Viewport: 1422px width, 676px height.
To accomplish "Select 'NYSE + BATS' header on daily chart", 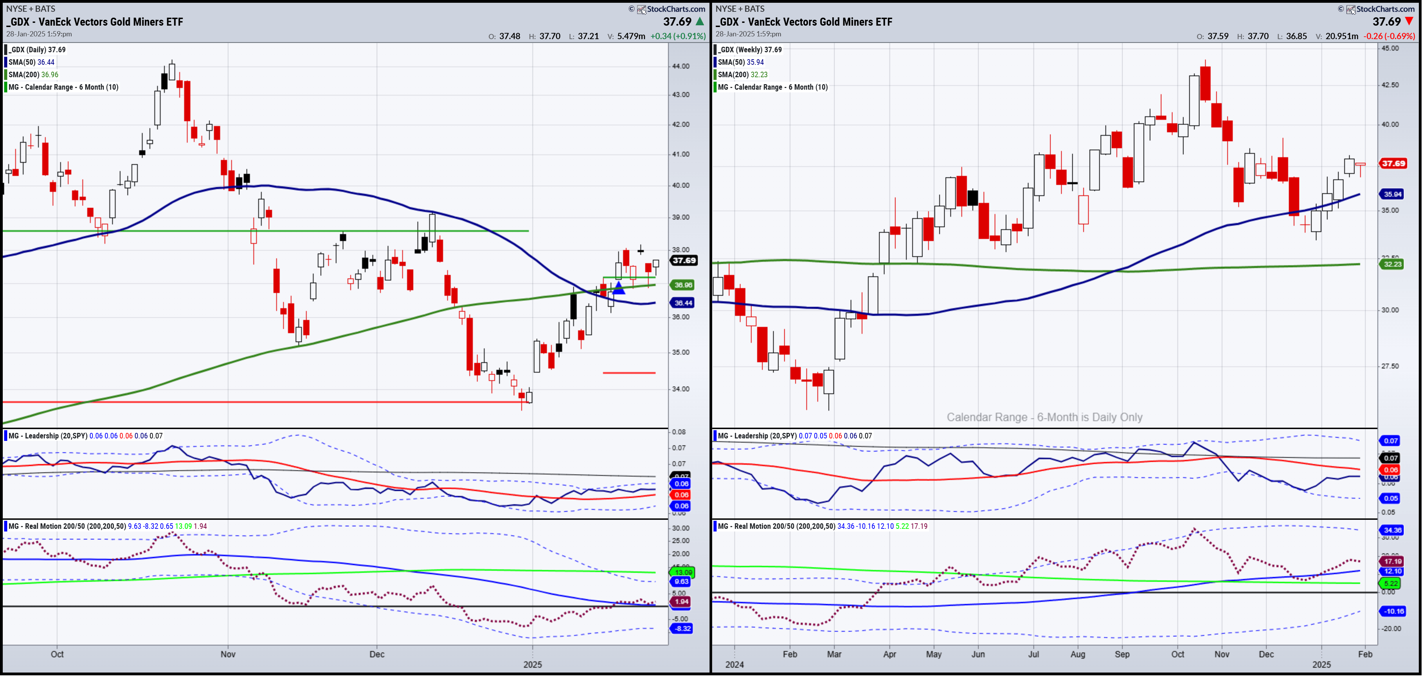I will coord(31,9).
